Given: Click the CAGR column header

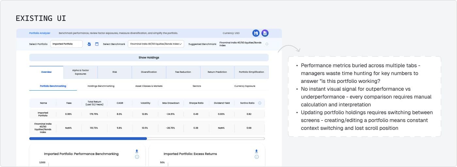Looking at the screenshot, I should pyautogui.click(x=120, y=103).
